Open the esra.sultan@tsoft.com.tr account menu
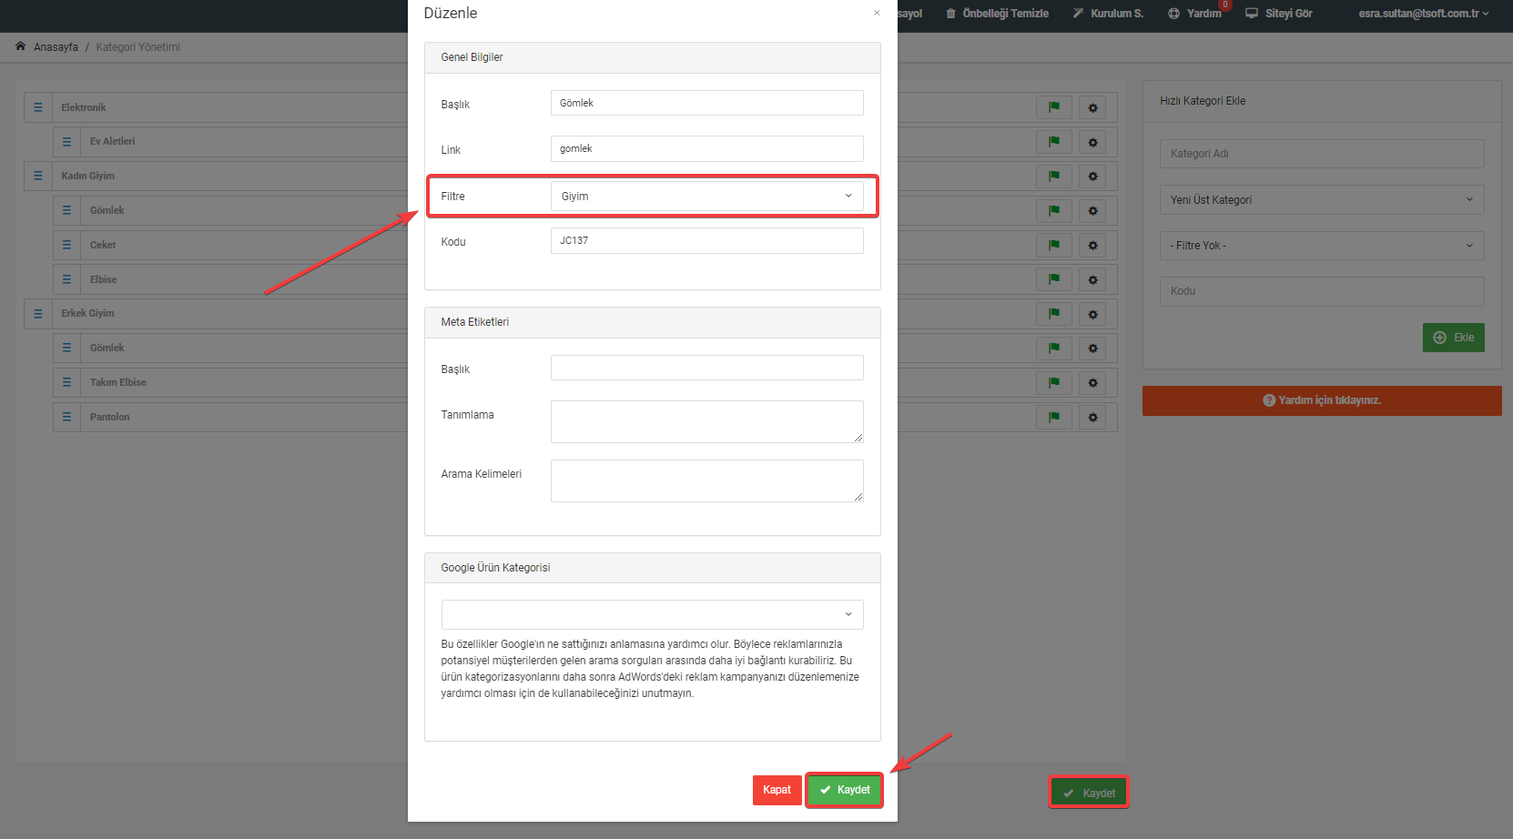The image size is (1513, 839). coord(1424,14)
